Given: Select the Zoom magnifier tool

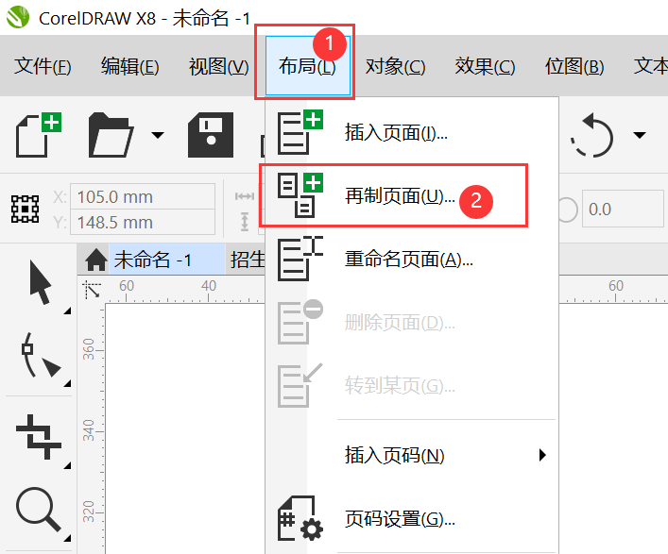Looking at the screenshot, I should (x=39, y=510).
